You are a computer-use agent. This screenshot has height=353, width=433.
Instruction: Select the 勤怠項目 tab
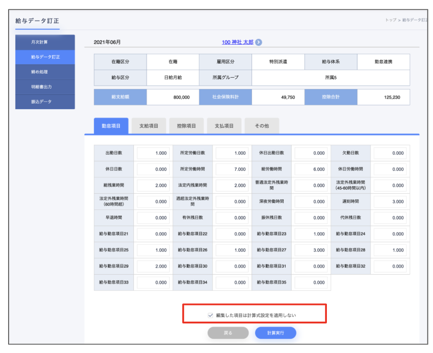click(111, 126)
